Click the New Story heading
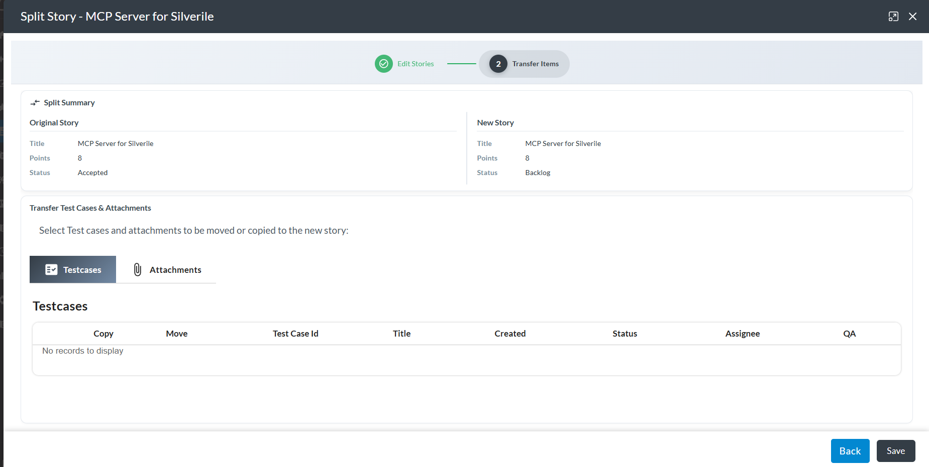Screen dimensions: 929x467 coord(495,123)
